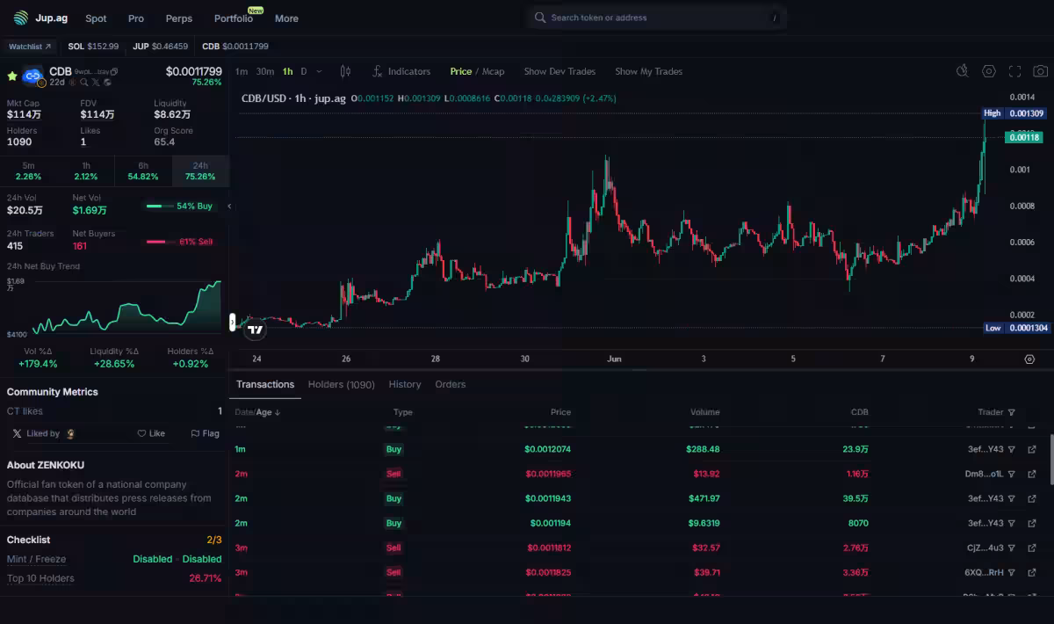1054x624 pixels.
Task: Open the candlestick chart type selector
Action: 345,71
